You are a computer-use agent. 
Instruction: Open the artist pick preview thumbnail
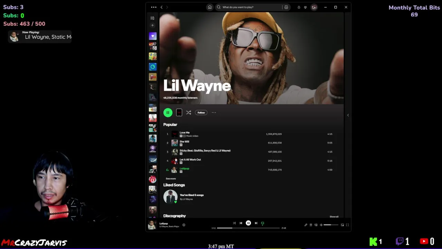coord(179,112)
